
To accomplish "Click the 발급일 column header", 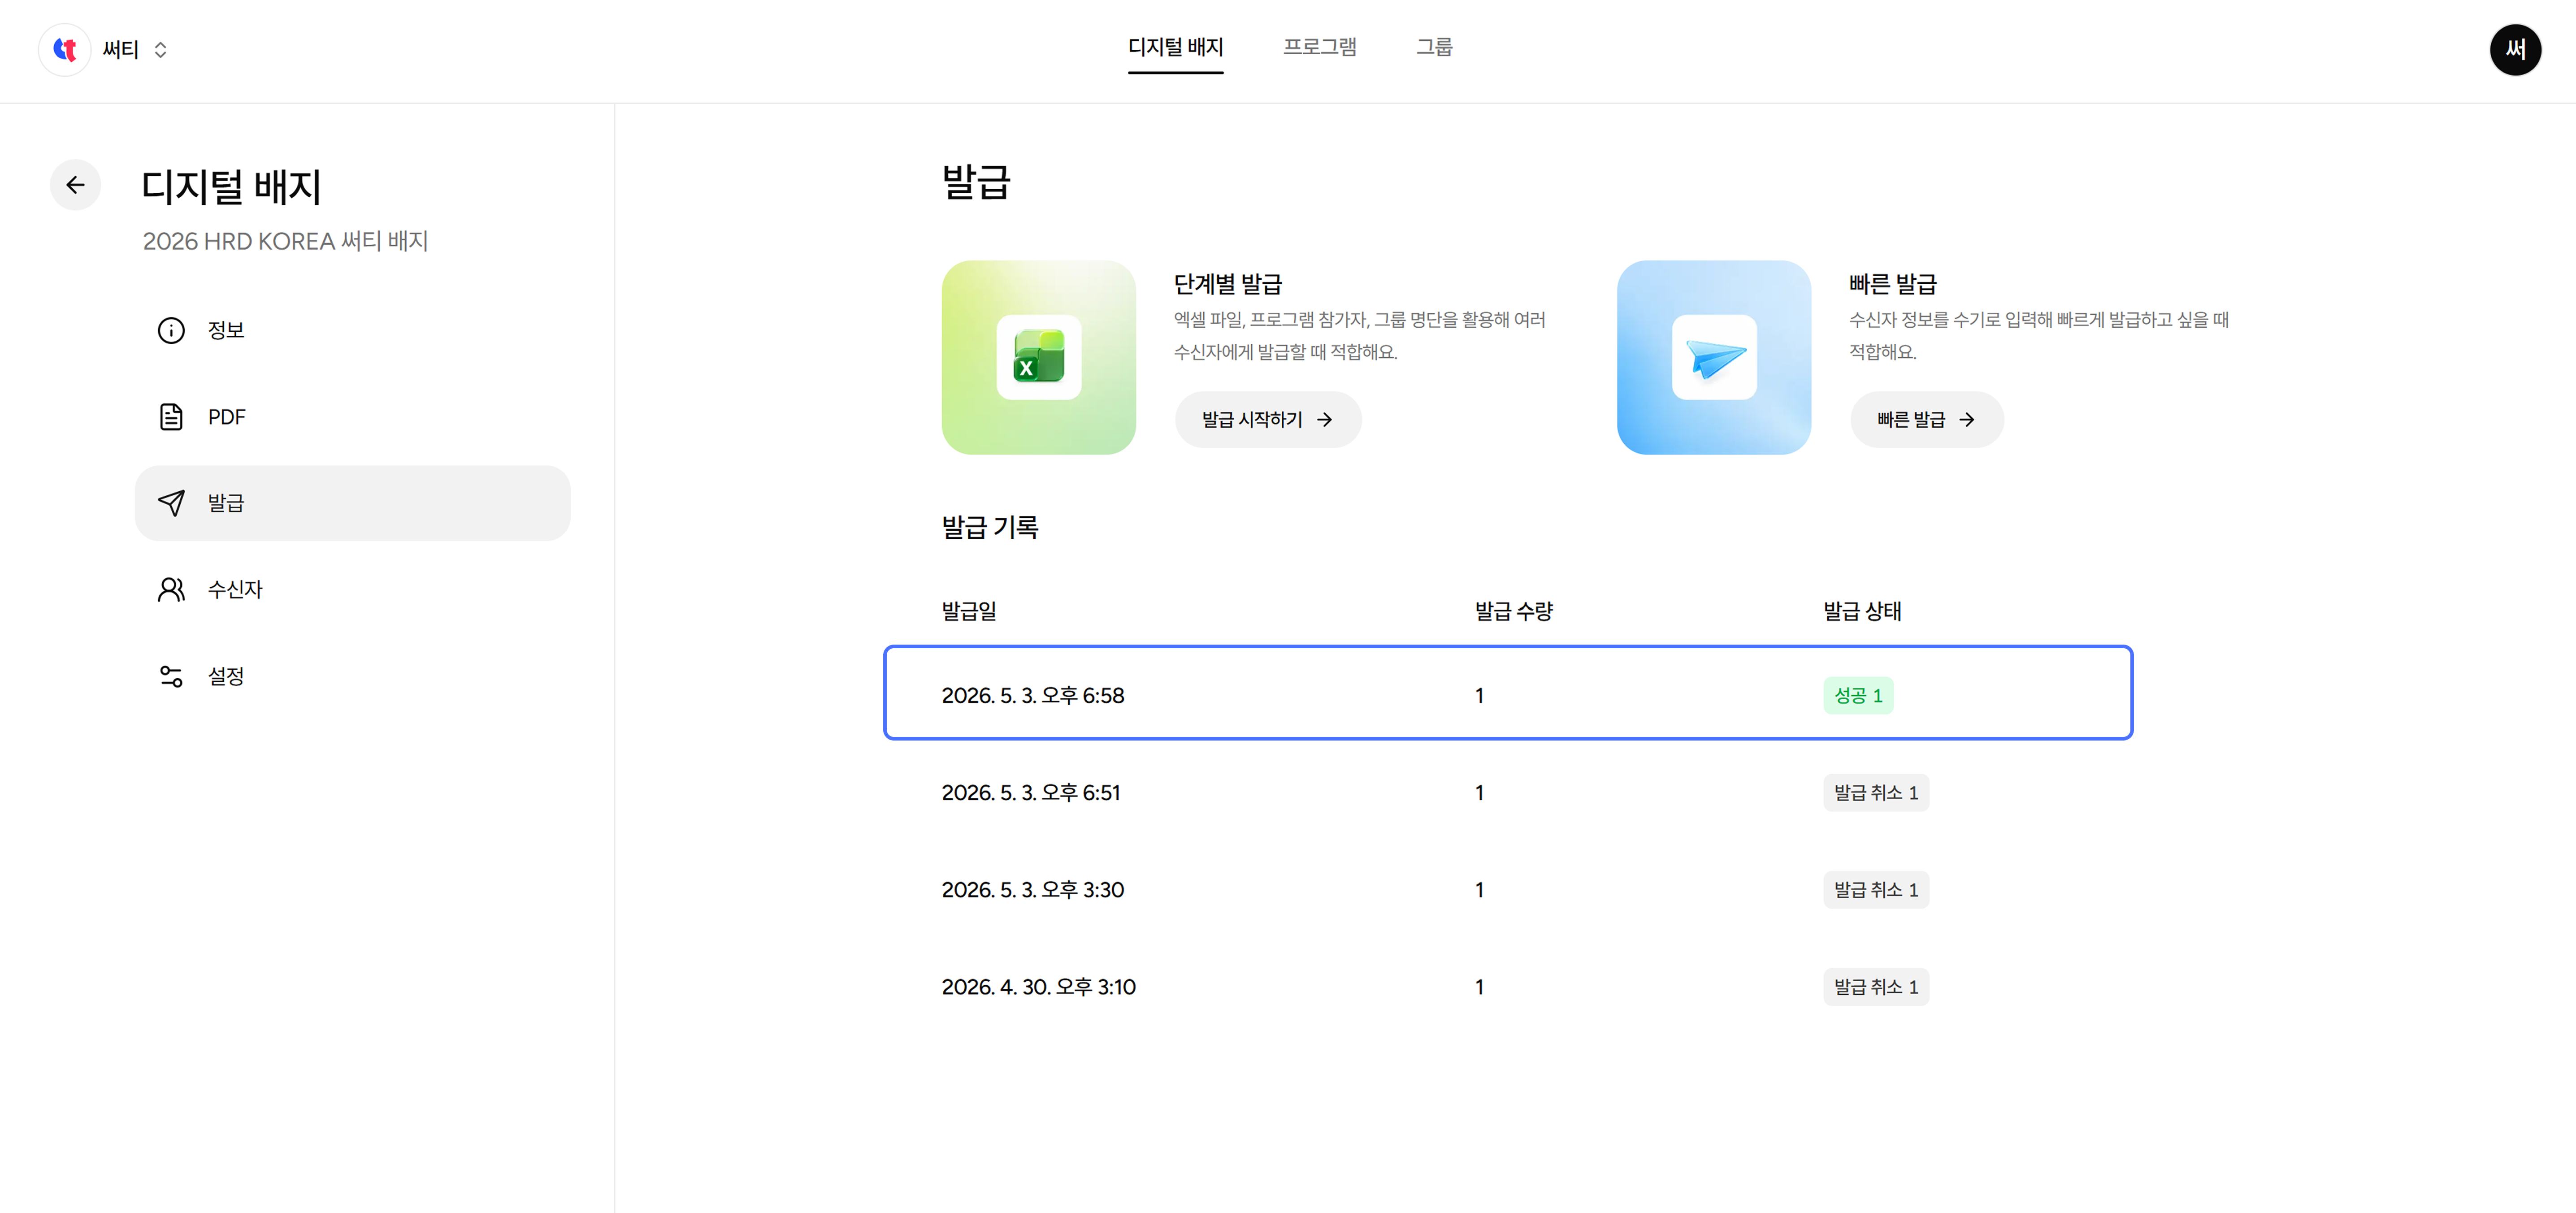I will (x=968, y=611).
